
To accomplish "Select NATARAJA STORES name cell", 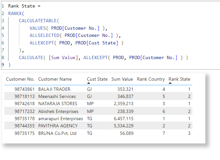I will click(58, 104).
